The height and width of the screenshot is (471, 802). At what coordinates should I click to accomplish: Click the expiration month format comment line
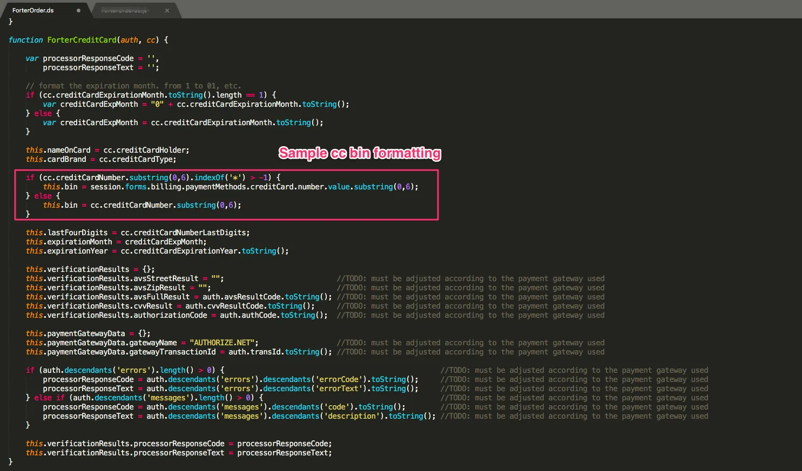133,86
